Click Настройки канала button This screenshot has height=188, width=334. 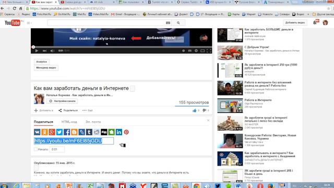(x=62, y=101)
